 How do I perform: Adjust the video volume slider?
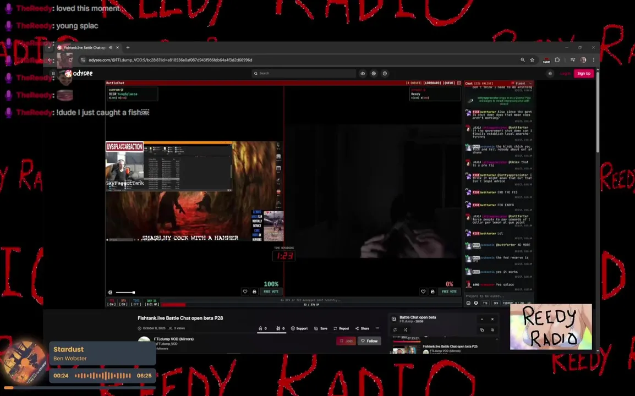point(125,293)
